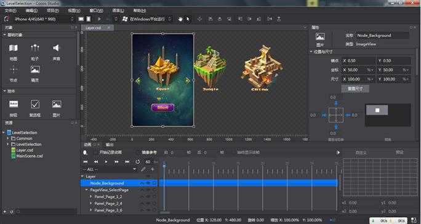
Task: Click the frame rate 60 field
Action: pyautogui.click(x=148, y=162)
